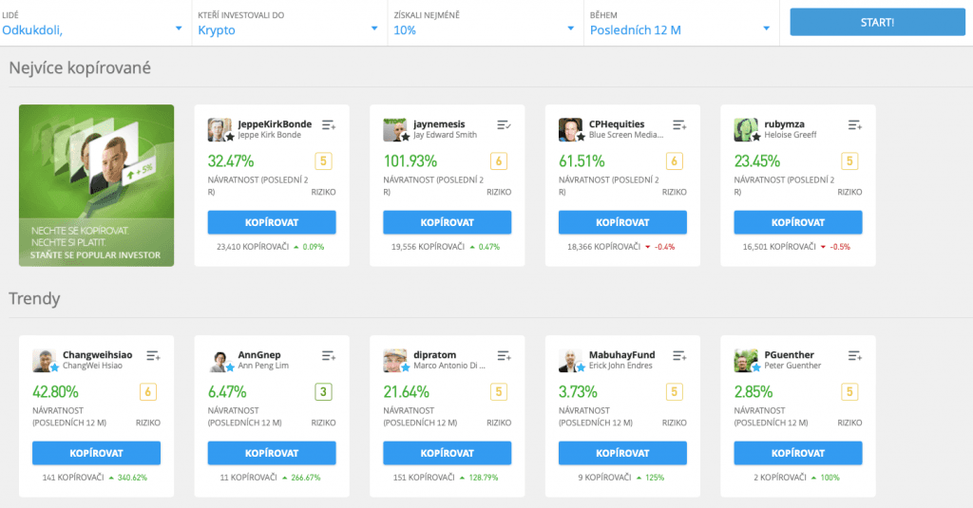This screenshot has height=508, width=973.
Task: Open the Lidé Odkukdoli dropdown
Action: point(92,29)
